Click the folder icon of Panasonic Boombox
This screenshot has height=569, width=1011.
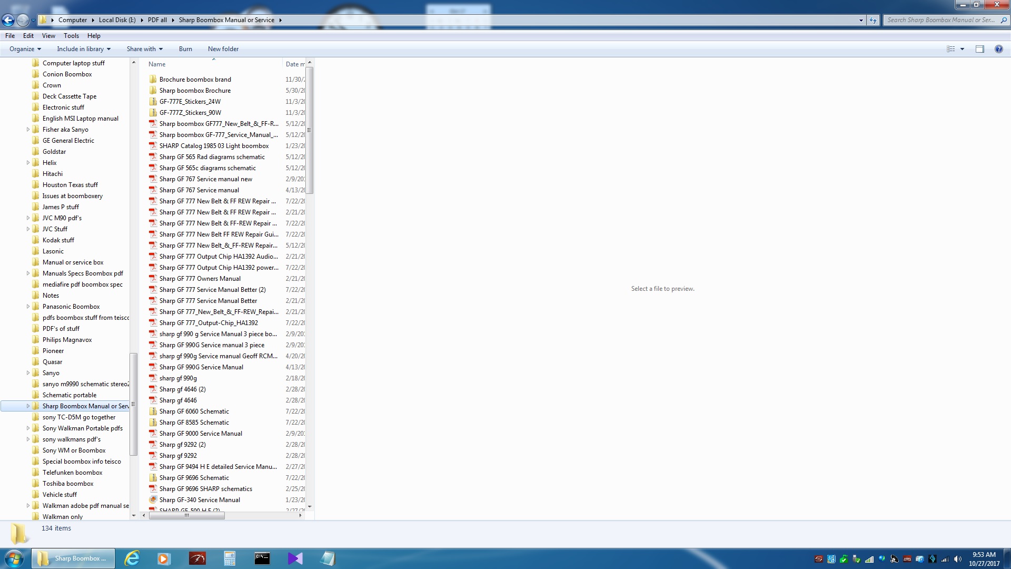(x=36, y=307)
